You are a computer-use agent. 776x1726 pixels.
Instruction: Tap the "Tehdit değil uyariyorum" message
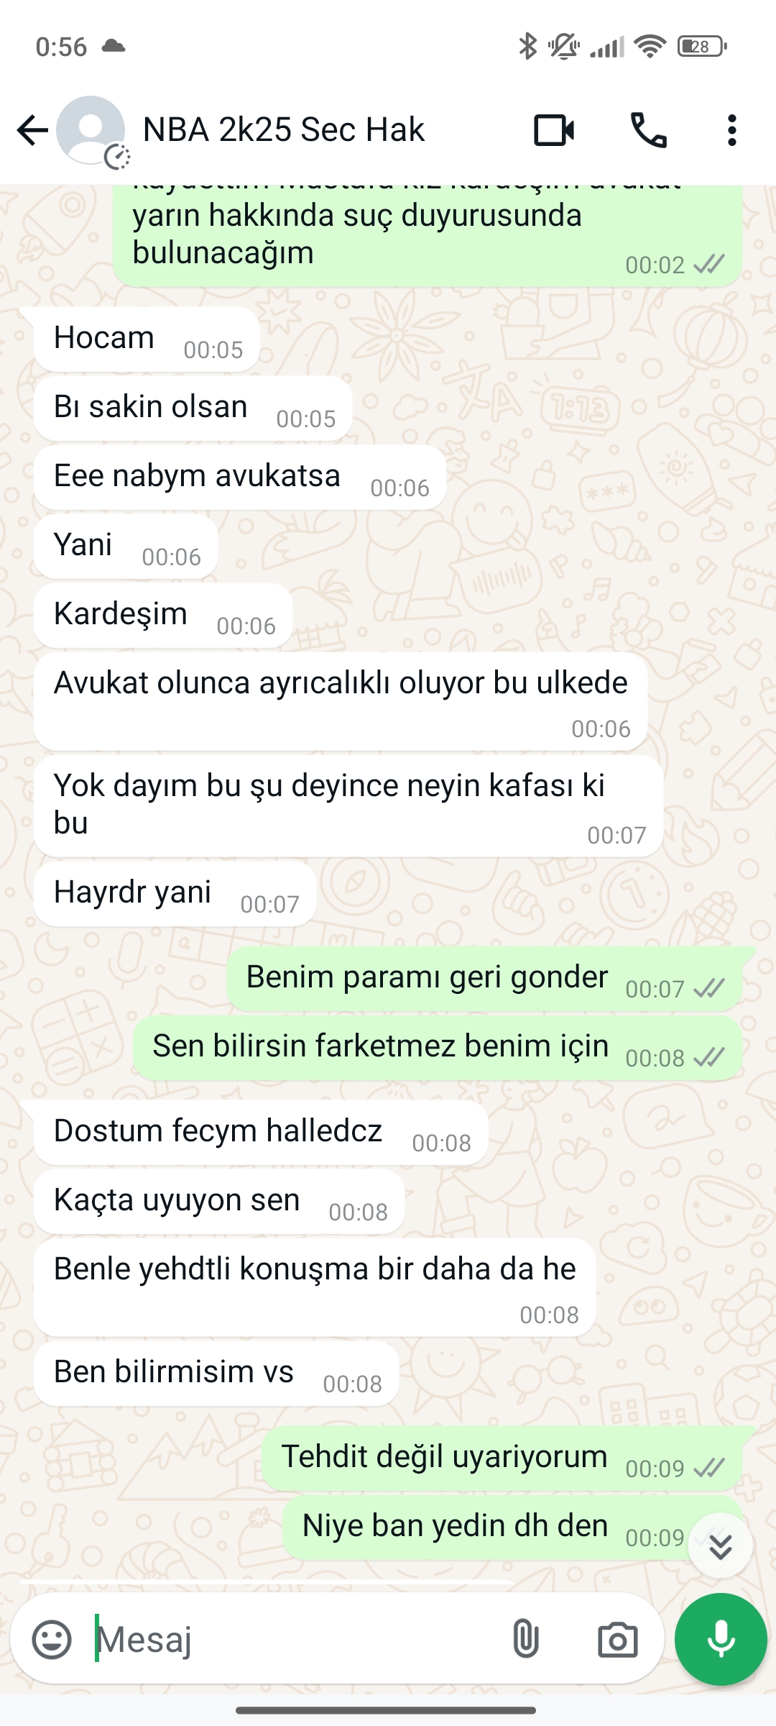click(x=502, y=1458)
